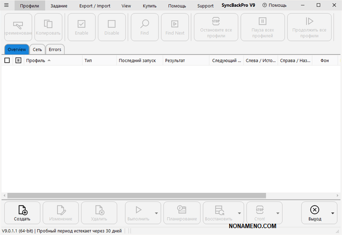Viewport: 342px width, 235px height.
Task: Expand the Выполнить dropdown arrow
Action: point(156,213)
